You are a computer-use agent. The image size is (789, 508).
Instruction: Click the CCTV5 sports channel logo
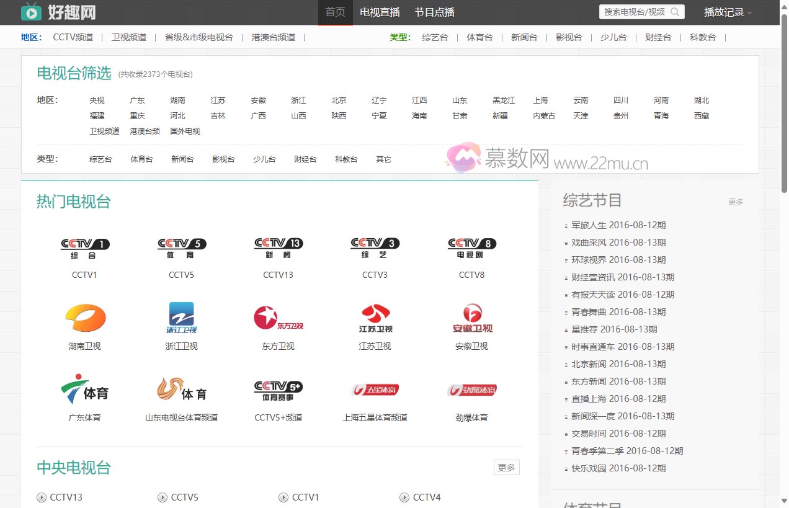pyautogui.click(x=181, y=248)
